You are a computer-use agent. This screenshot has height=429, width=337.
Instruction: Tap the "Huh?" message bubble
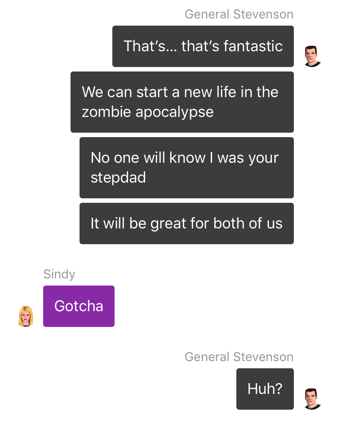pos(265,389)
